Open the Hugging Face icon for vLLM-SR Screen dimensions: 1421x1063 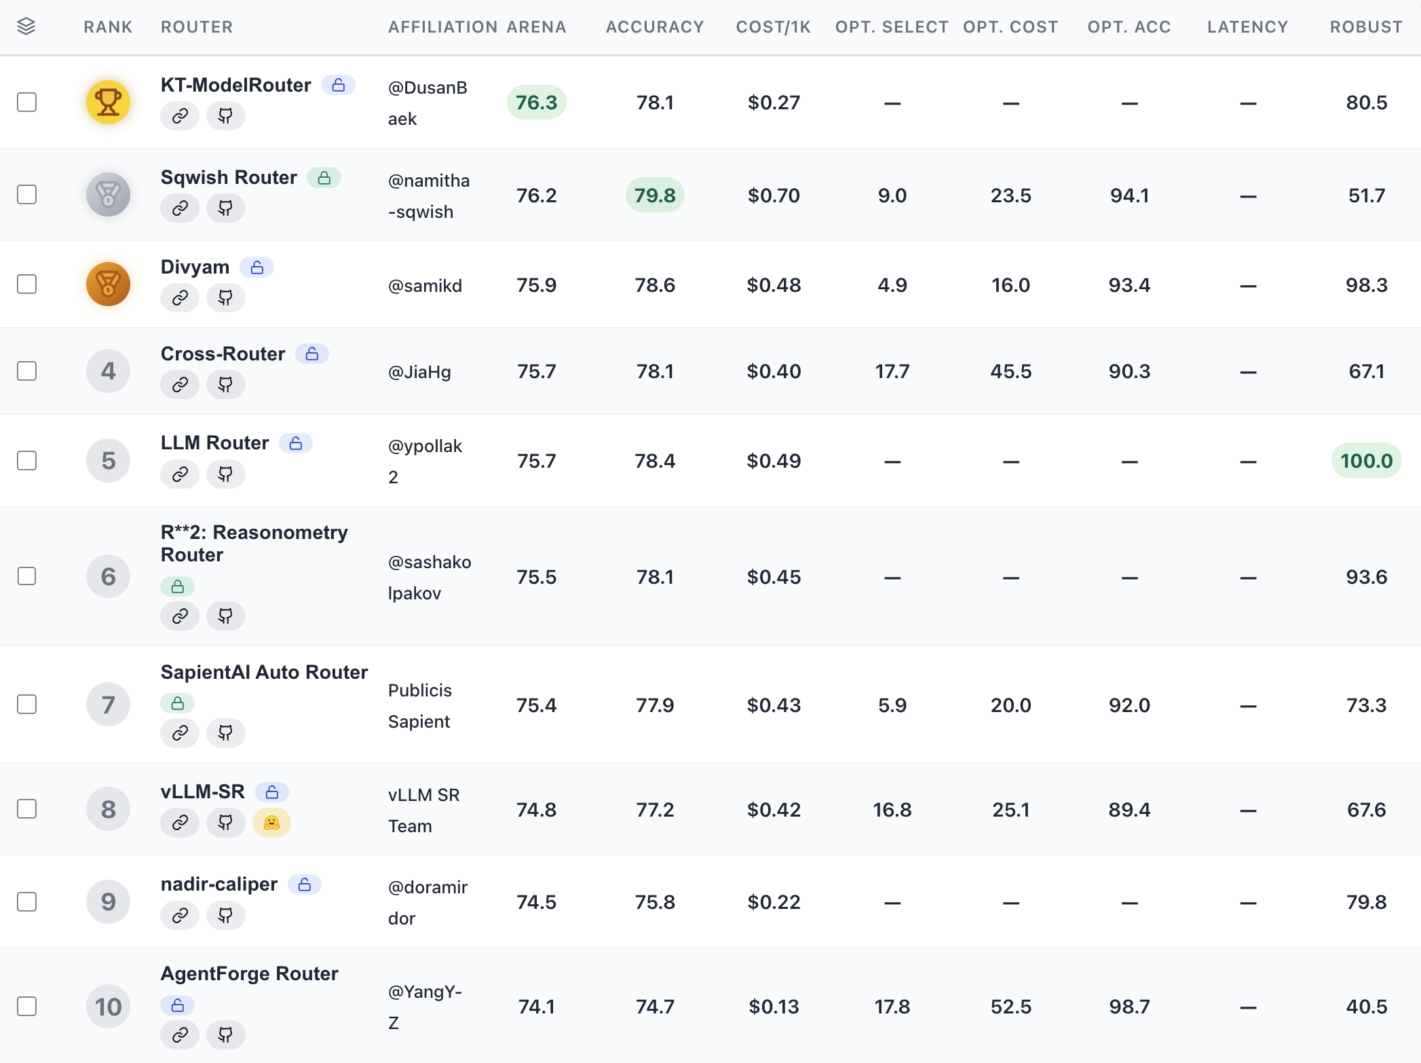click(271, 823)
